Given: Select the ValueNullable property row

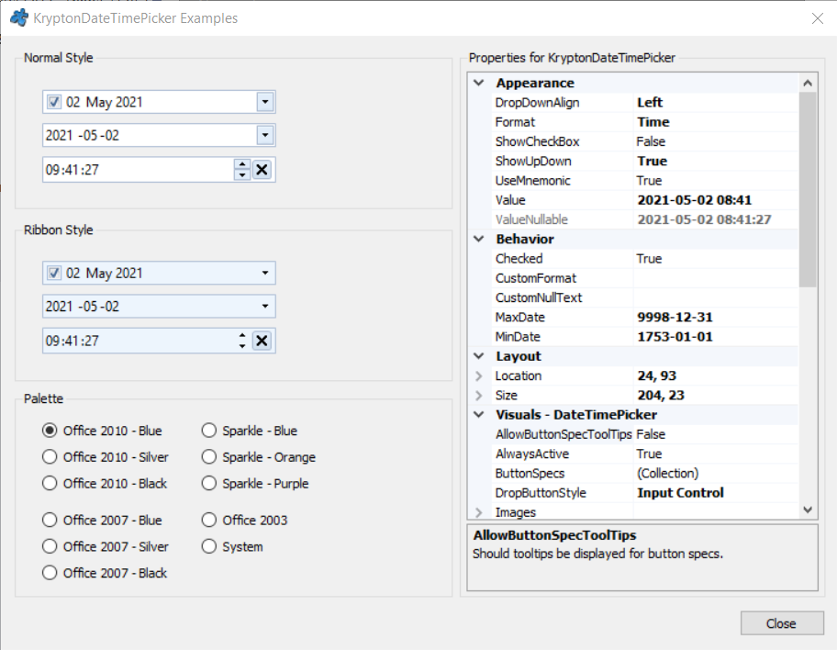Looking at the screenshot, I should pyautogui.click(x=645, y=219).
